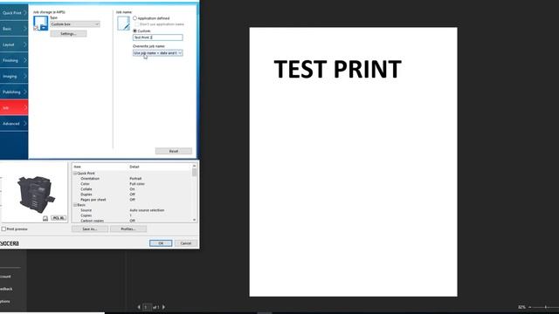
Task: Select Application defined radio button
Action: [x=135, y=18]
